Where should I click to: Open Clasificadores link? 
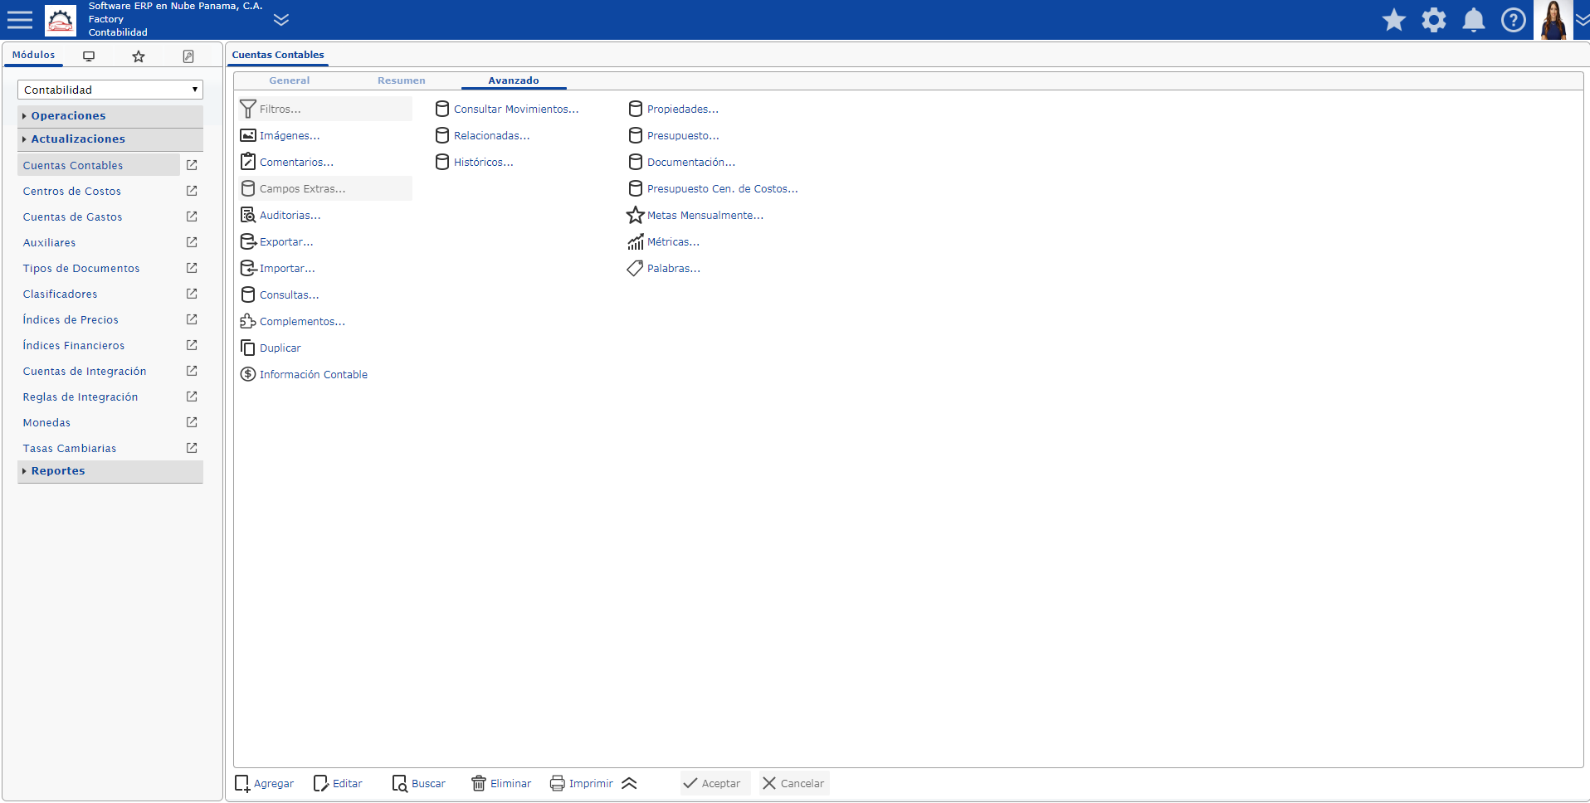pos(60,294)
